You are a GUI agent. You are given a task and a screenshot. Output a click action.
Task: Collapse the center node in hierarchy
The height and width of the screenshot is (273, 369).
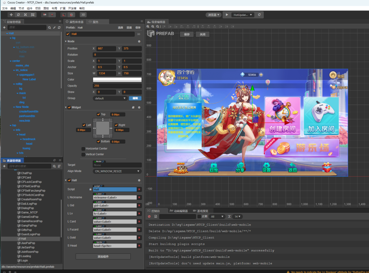coord(10,61)
